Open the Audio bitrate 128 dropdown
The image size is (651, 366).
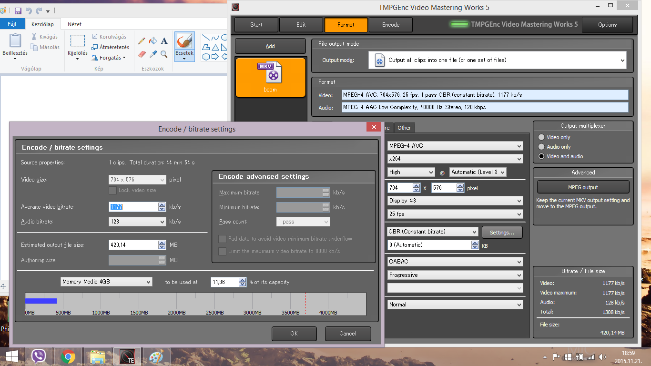(x=137, y=222)
